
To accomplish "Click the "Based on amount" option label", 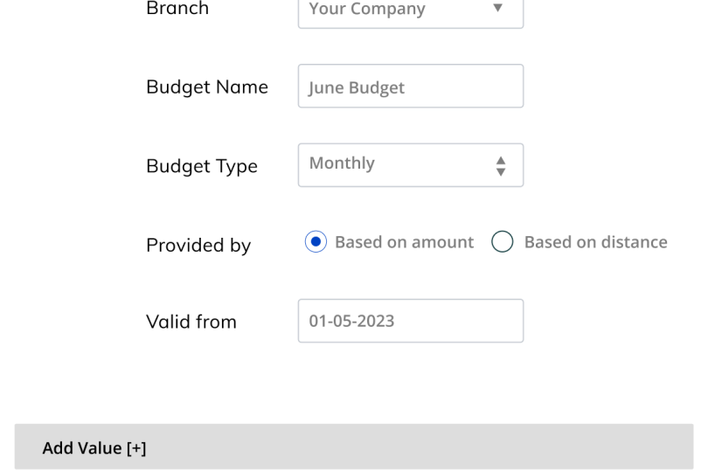I will (404, 242).
